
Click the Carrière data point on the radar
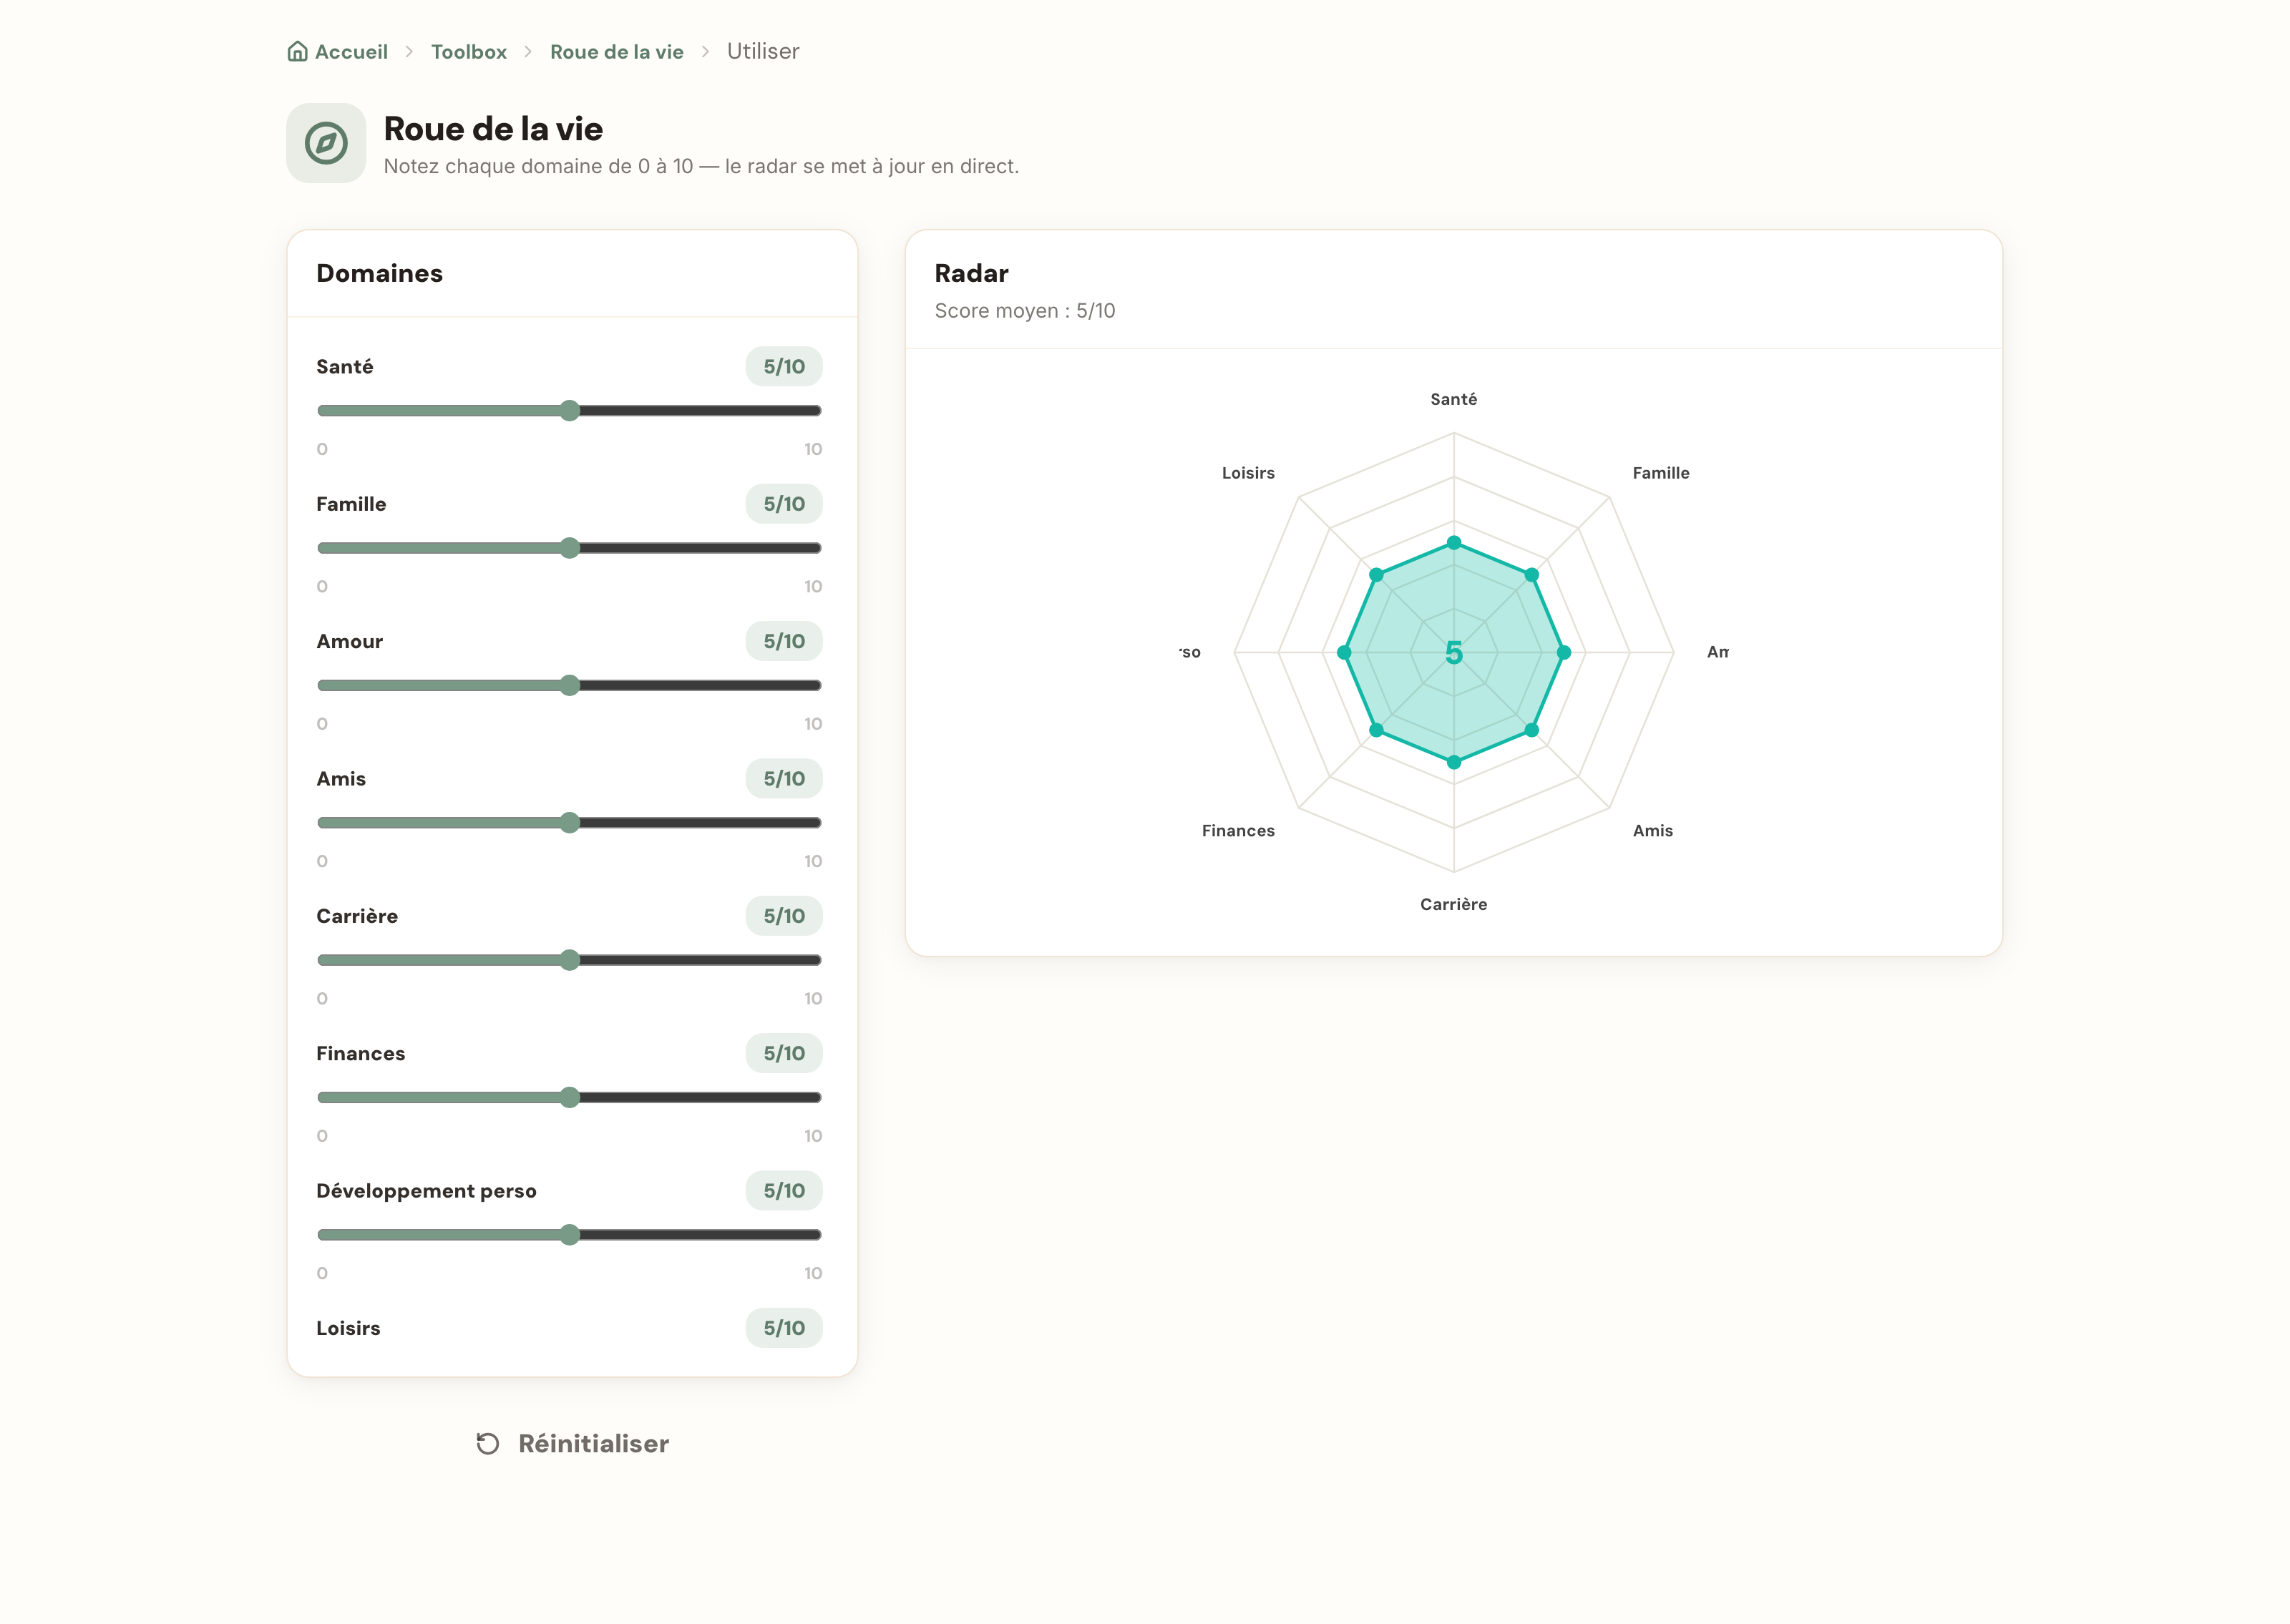point(1454,762)
